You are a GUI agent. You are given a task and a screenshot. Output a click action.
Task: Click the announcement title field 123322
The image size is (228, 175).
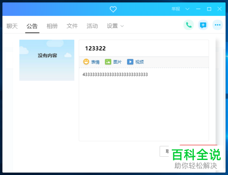[x=144, y=48]
